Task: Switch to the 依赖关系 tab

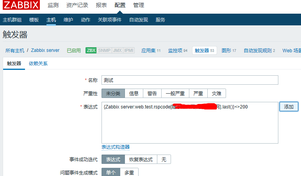Action: 38,64
